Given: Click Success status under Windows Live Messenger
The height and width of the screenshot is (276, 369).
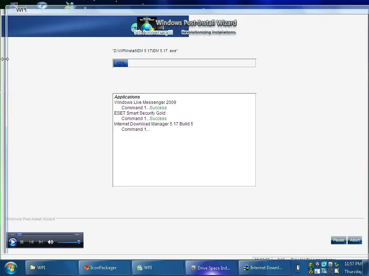Looking at the screenshot, I should coord(158,108).
